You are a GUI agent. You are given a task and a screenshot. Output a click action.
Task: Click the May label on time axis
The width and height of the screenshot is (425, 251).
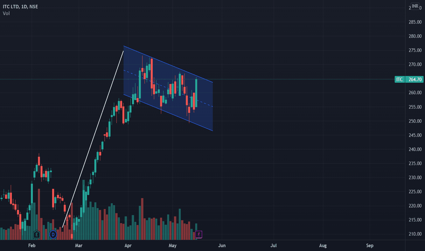(x=172, y=246)
